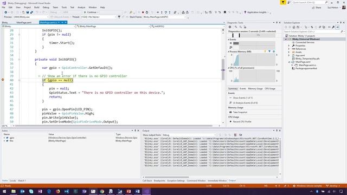Click Clear All icon in Output window
The image size is (347, 195).
coord(235,135)
